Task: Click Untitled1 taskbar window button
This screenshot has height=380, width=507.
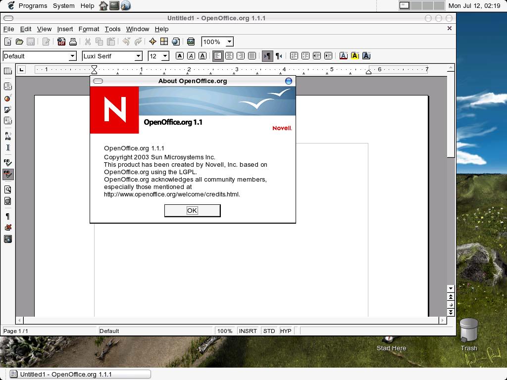Action: click(80, 374)
